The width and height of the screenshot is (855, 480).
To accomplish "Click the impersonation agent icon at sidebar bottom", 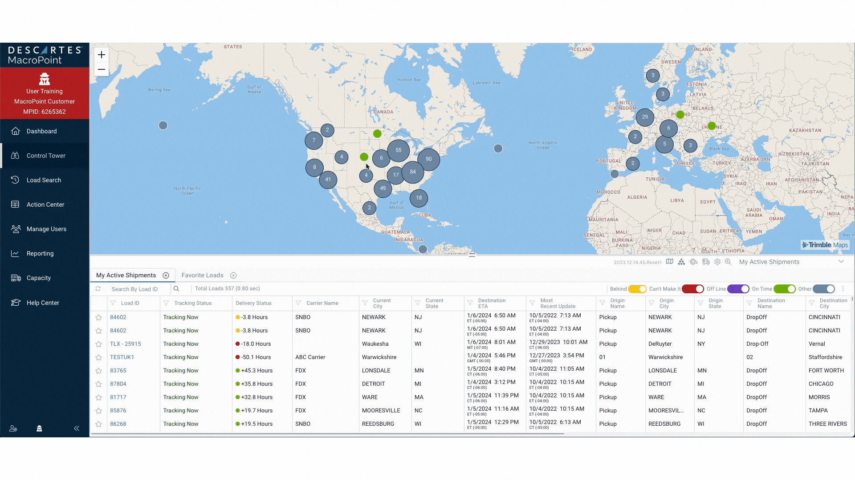I will 39,428.
